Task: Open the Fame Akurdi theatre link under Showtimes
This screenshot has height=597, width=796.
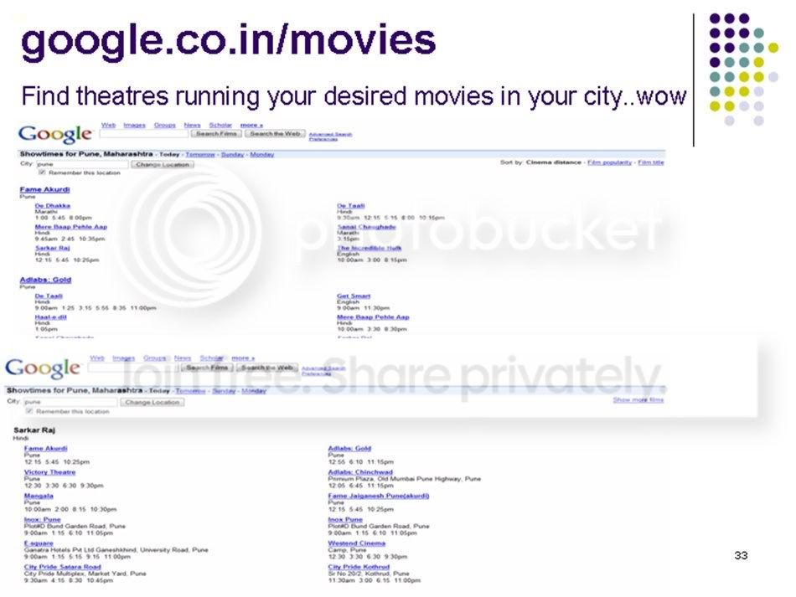Action: click(44, 189)
